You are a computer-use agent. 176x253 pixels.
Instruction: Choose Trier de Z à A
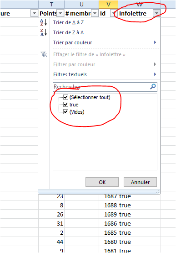pos(69,32)
